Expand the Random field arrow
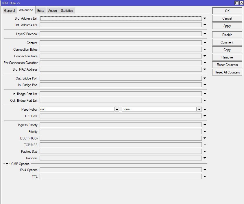244x204 pixels. click(x=205, y=158)
